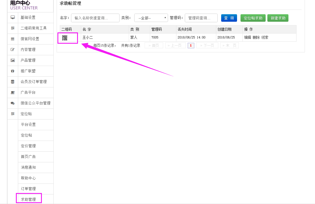Click 线索 link for 王小二

pos(265,37)
